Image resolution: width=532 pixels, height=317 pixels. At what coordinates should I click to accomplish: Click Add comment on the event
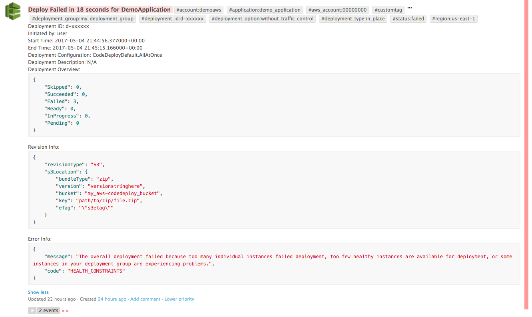(x=145, y=299)
